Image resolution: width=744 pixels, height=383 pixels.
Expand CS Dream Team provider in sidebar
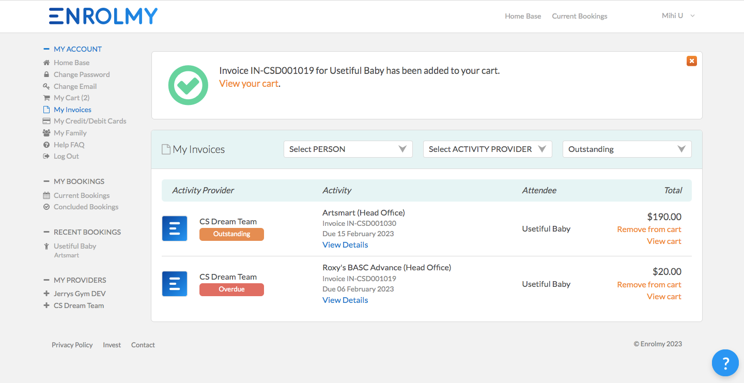click(47, 305)
